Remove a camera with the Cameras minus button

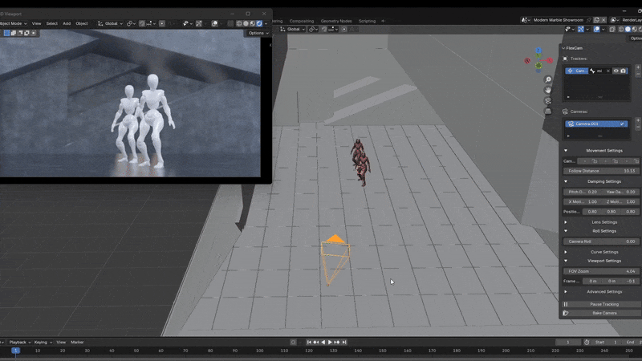(x=638, y=128)
